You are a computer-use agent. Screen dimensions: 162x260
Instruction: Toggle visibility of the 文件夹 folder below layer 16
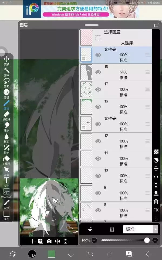[98, 124]
